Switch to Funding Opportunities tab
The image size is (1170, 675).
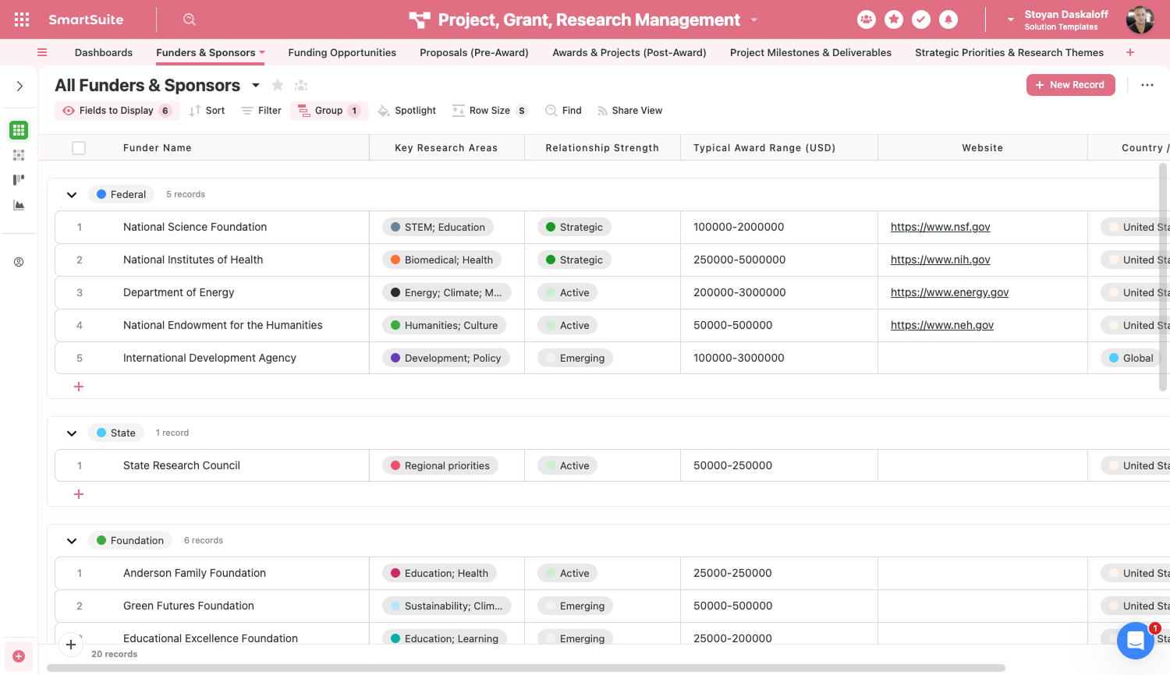(342, 52)
